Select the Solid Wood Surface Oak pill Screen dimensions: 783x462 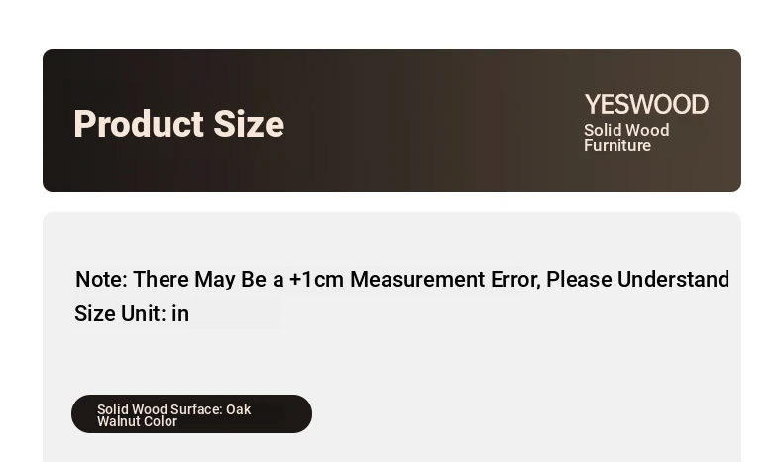191,414
